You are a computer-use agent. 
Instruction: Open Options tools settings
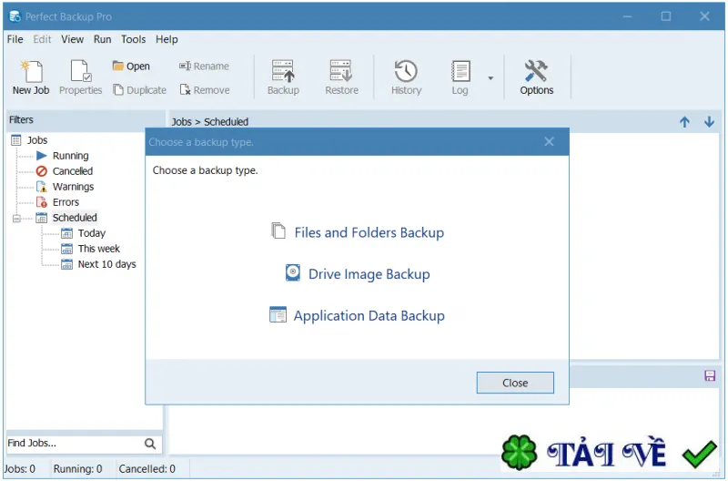click(x=537, y=77)
